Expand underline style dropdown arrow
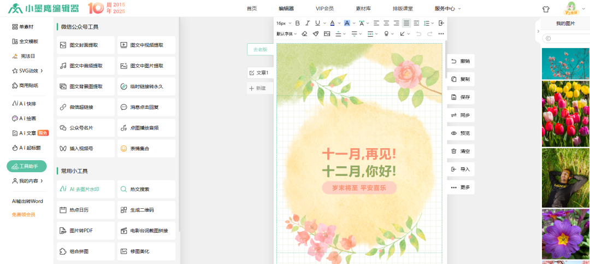 click(323, 24)
